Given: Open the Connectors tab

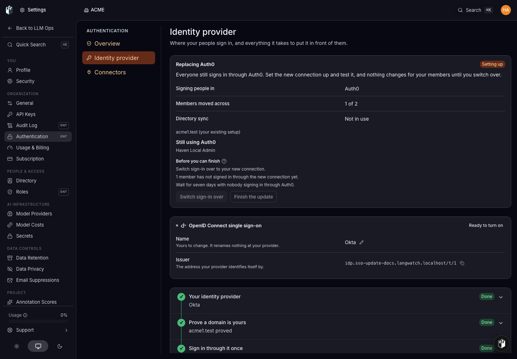Looking at the screenshot, I should click(x=118, y=72).
